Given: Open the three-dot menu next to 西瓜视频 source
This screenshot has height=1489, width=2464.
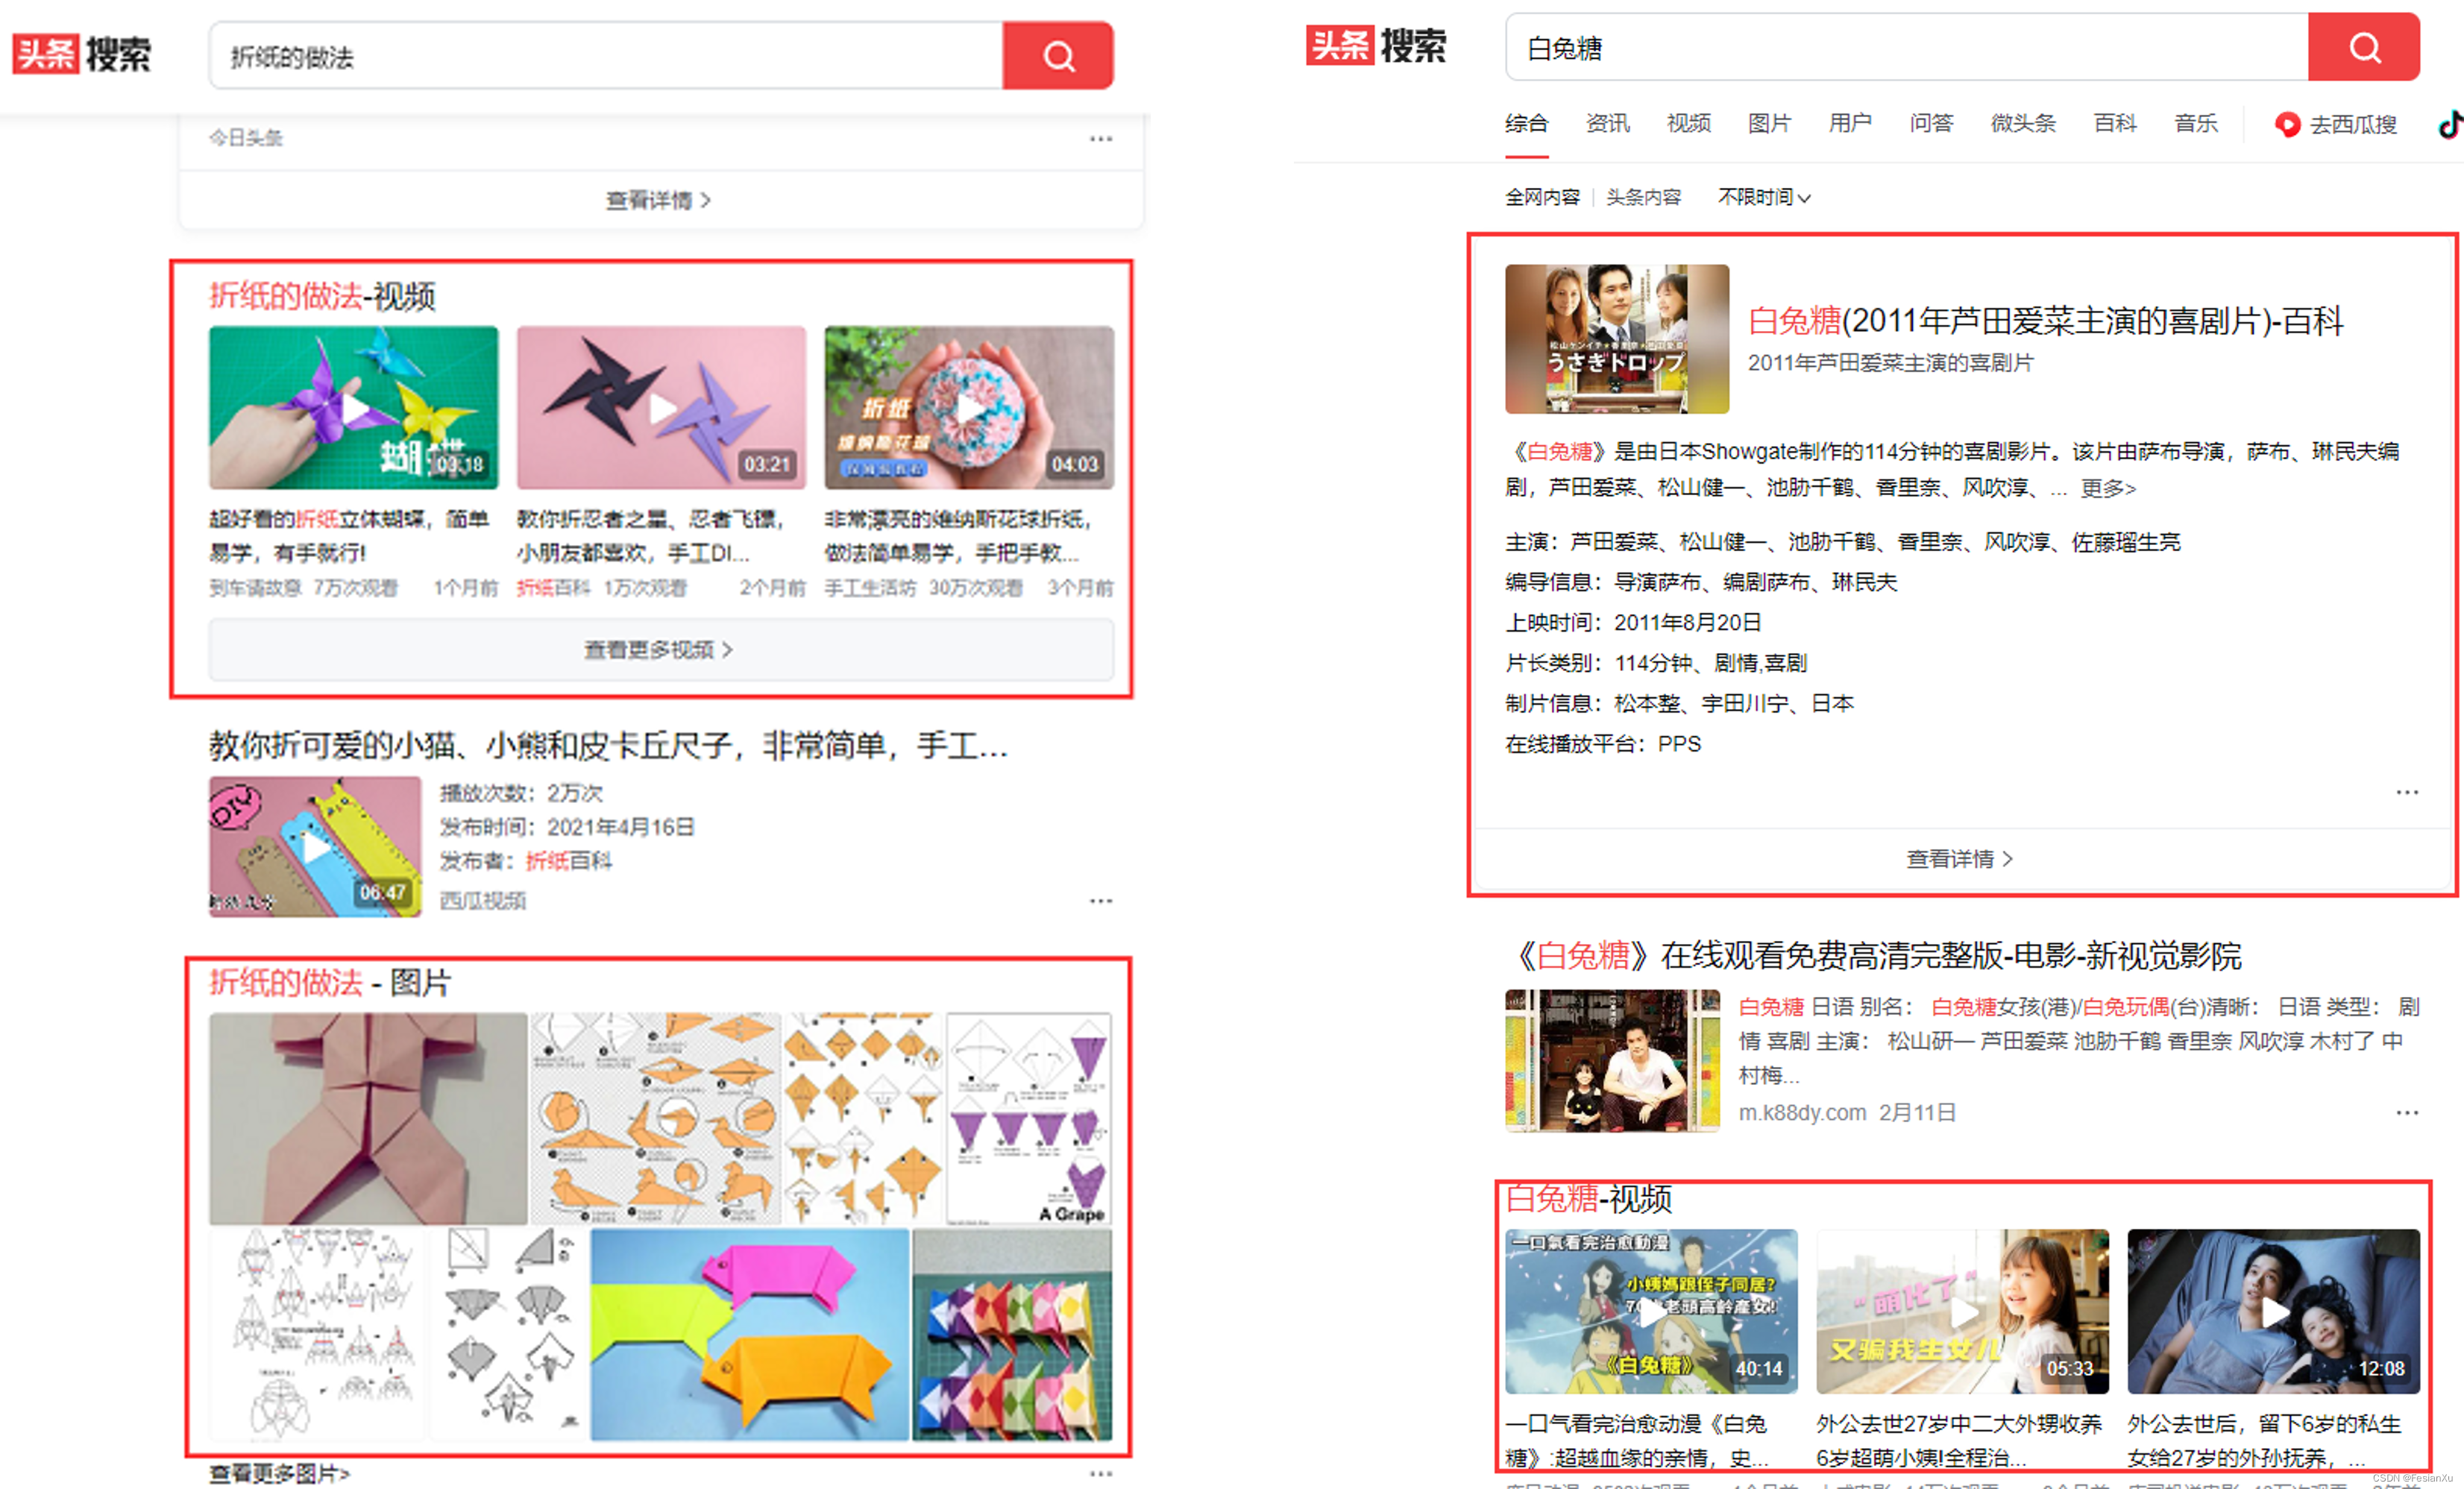Looking at the screenshot, I should tap(1100, 901).
